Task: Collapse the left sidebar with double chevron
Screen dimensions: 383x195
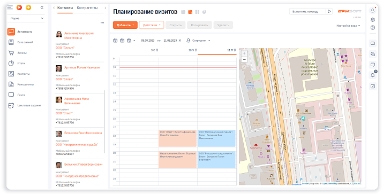Action: pyautogui.click(x=42, y=7)
